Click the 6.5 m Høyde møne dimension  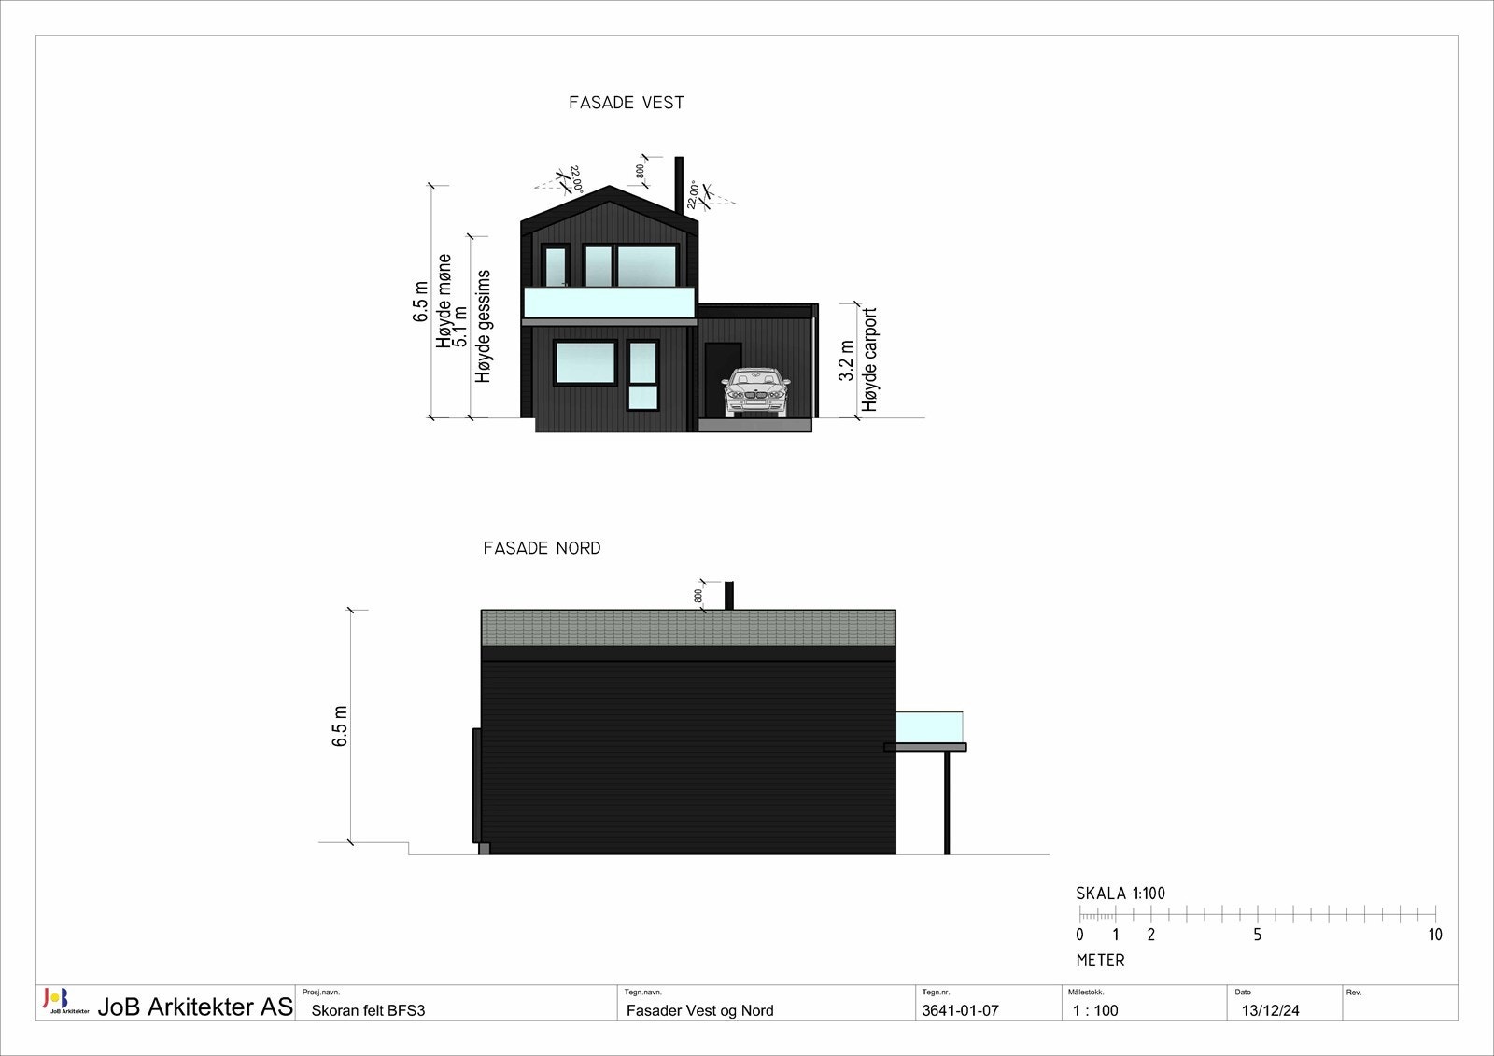[431, 301]
